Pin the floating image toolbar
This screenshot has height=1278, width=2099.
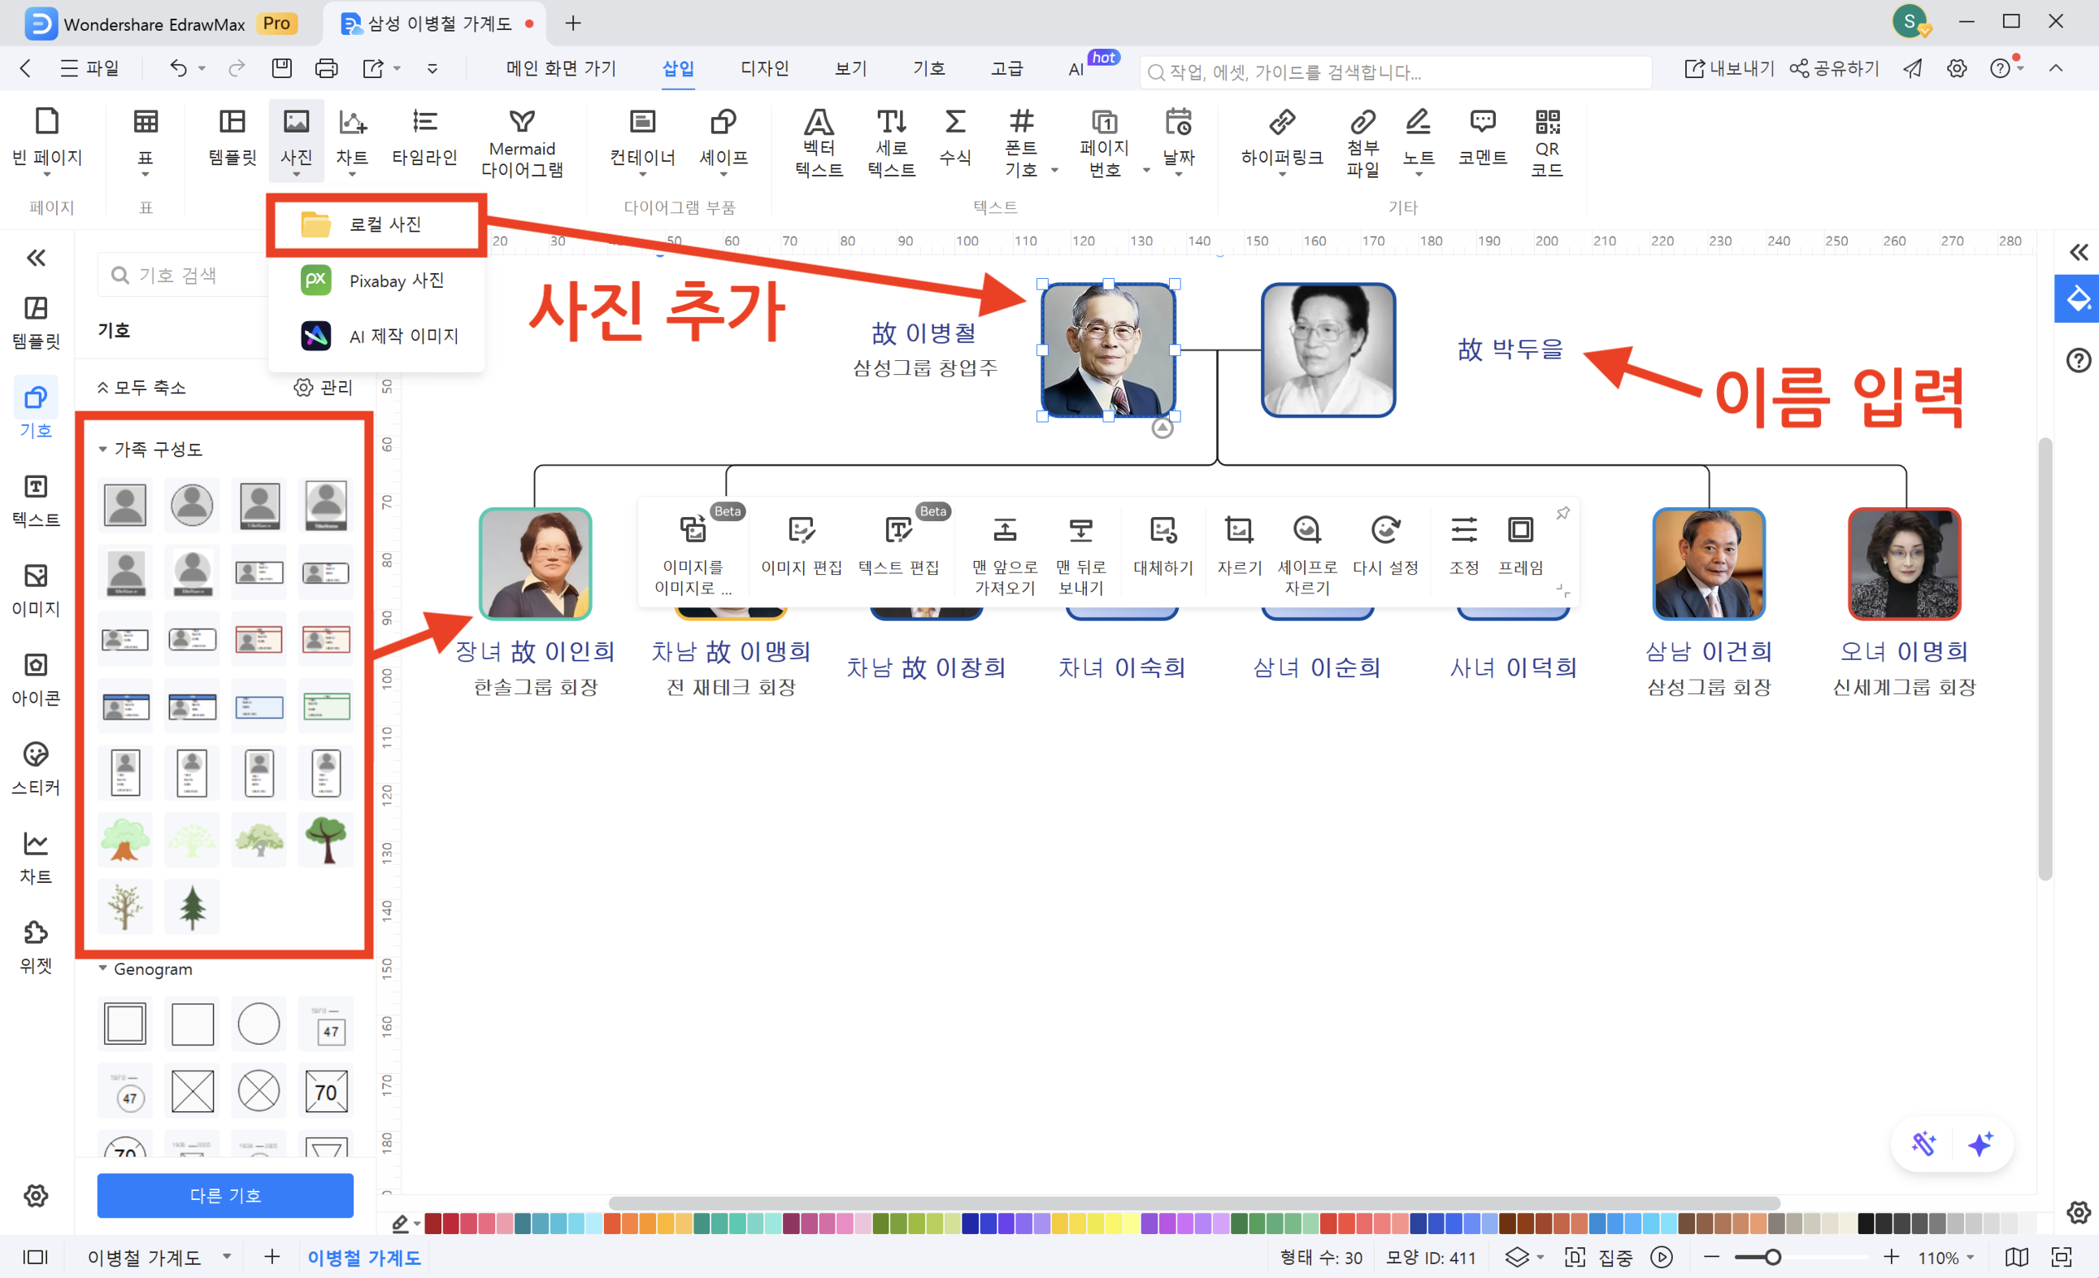(x=1564, y=513)
